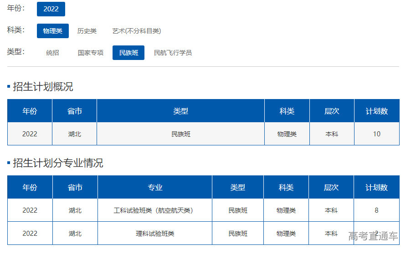
Task: Choose the 艺术(不分科目类) category option
Action: pos(137,31)
